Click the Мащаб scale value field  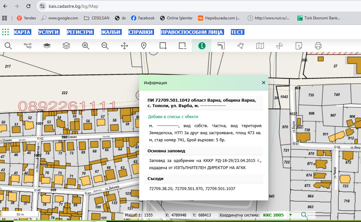coord(149,215)
